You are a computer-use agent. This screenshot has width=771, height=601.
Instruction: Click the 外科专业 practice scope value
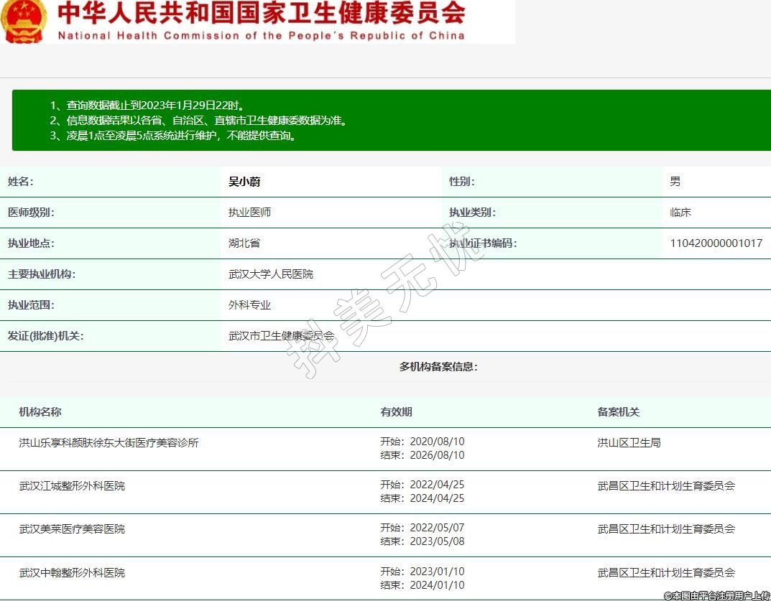(x=249, y=305)
